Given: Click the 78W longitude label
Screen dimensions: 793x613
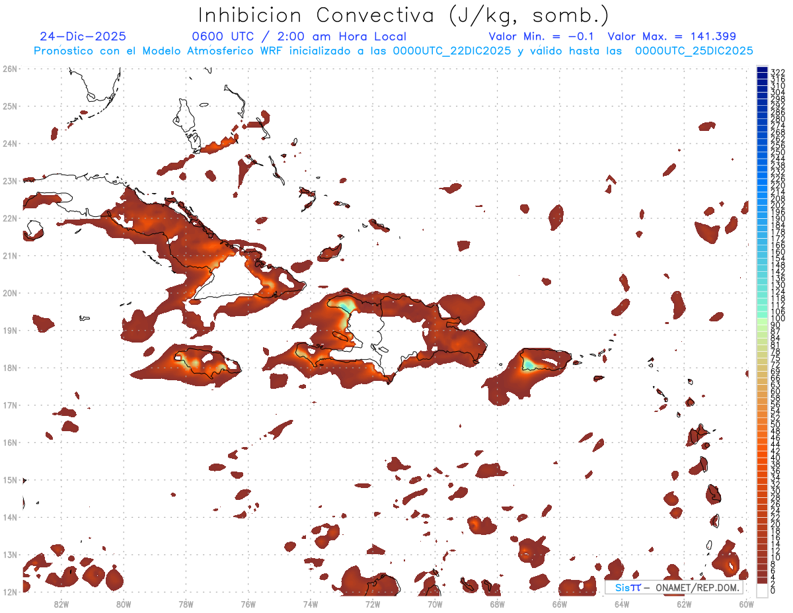Looking at the screenshot, I should point(186,603).
